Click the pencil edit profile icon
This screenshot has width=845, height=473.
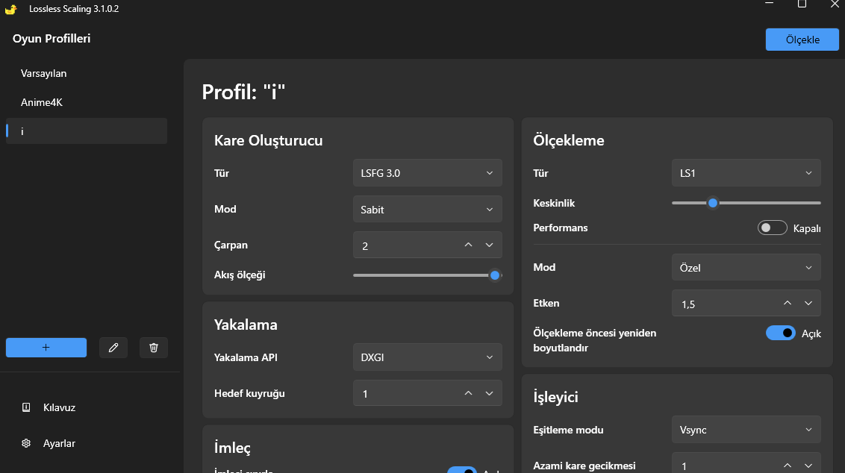click(113, 348)
